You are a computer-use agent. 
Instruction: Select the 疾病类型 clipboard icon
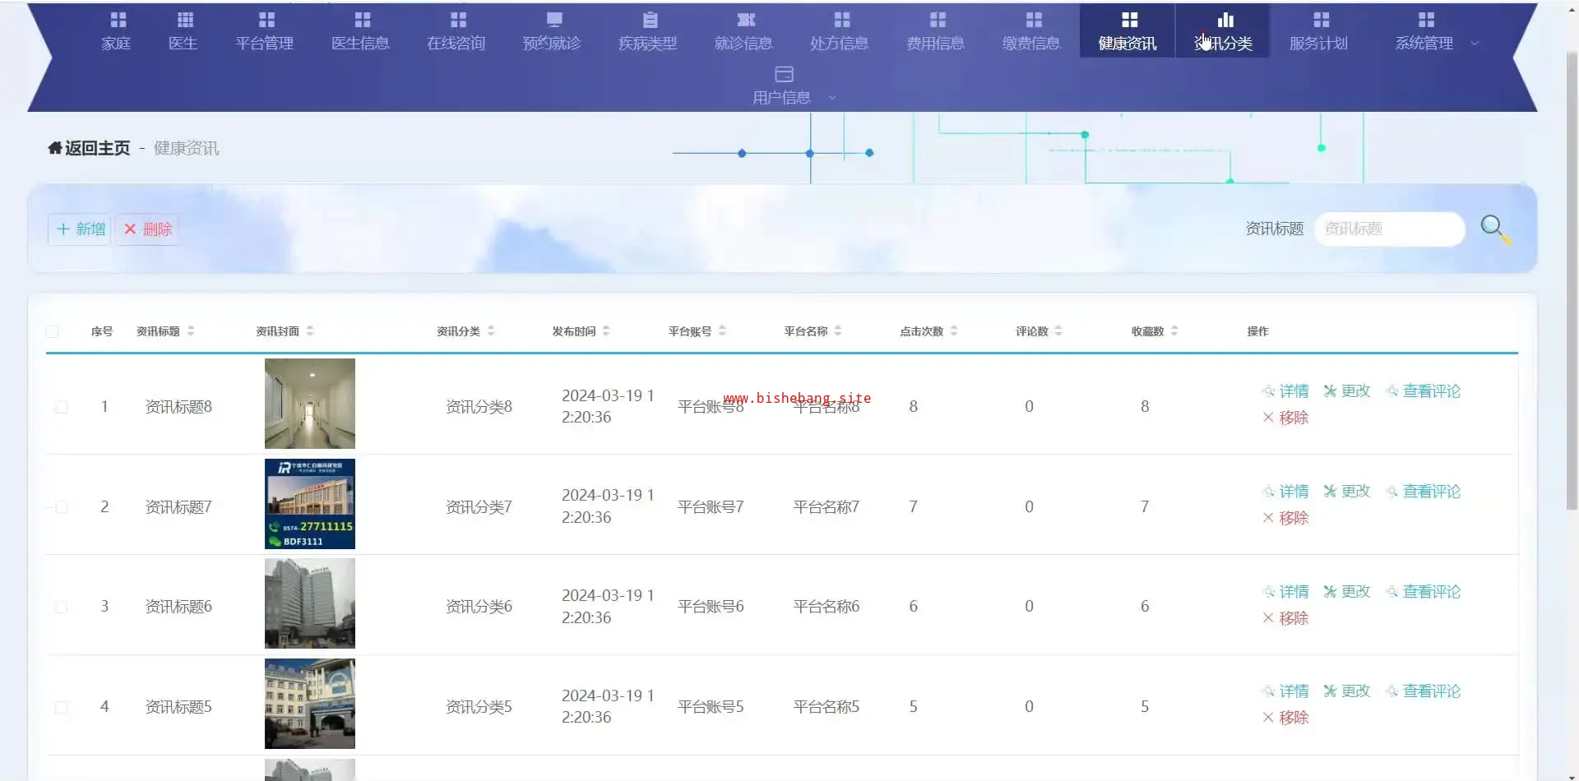coord(650,20)
